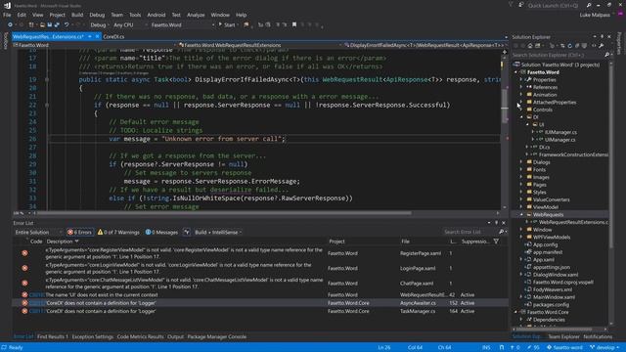
Task: Open the Team Explorer tab
Action: click(x=563, y=336)
